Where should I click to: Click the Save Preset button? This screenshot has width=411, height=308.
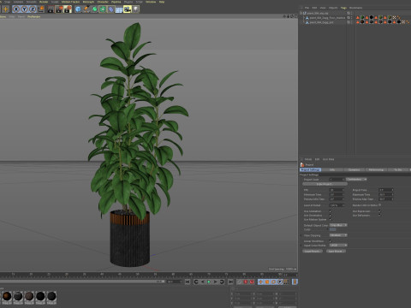tap(336, 252)
